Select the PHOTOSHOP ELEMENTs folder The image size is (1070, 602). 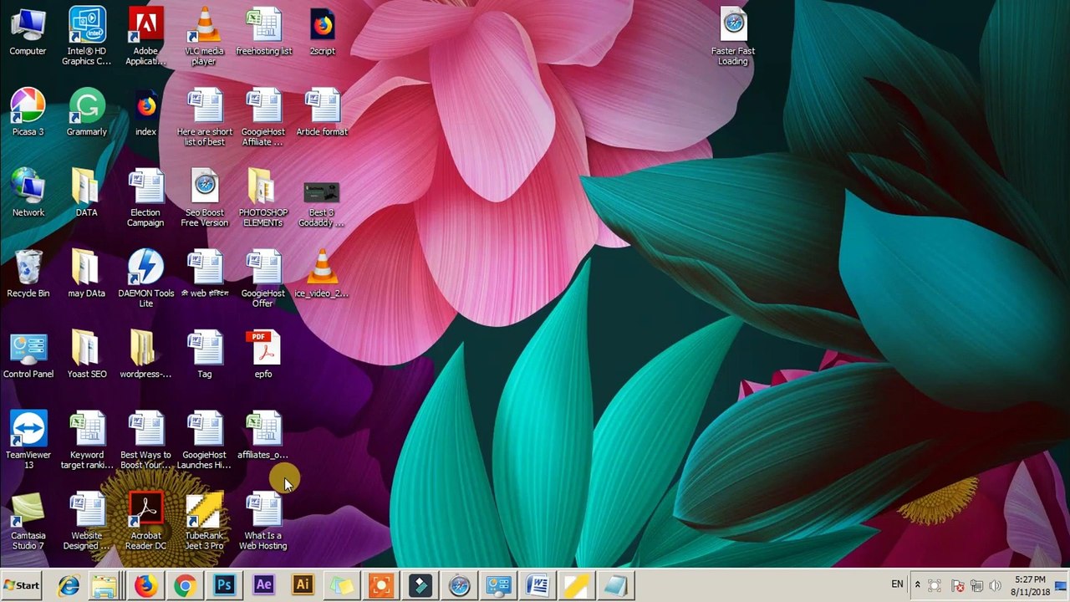coord(263,198)
